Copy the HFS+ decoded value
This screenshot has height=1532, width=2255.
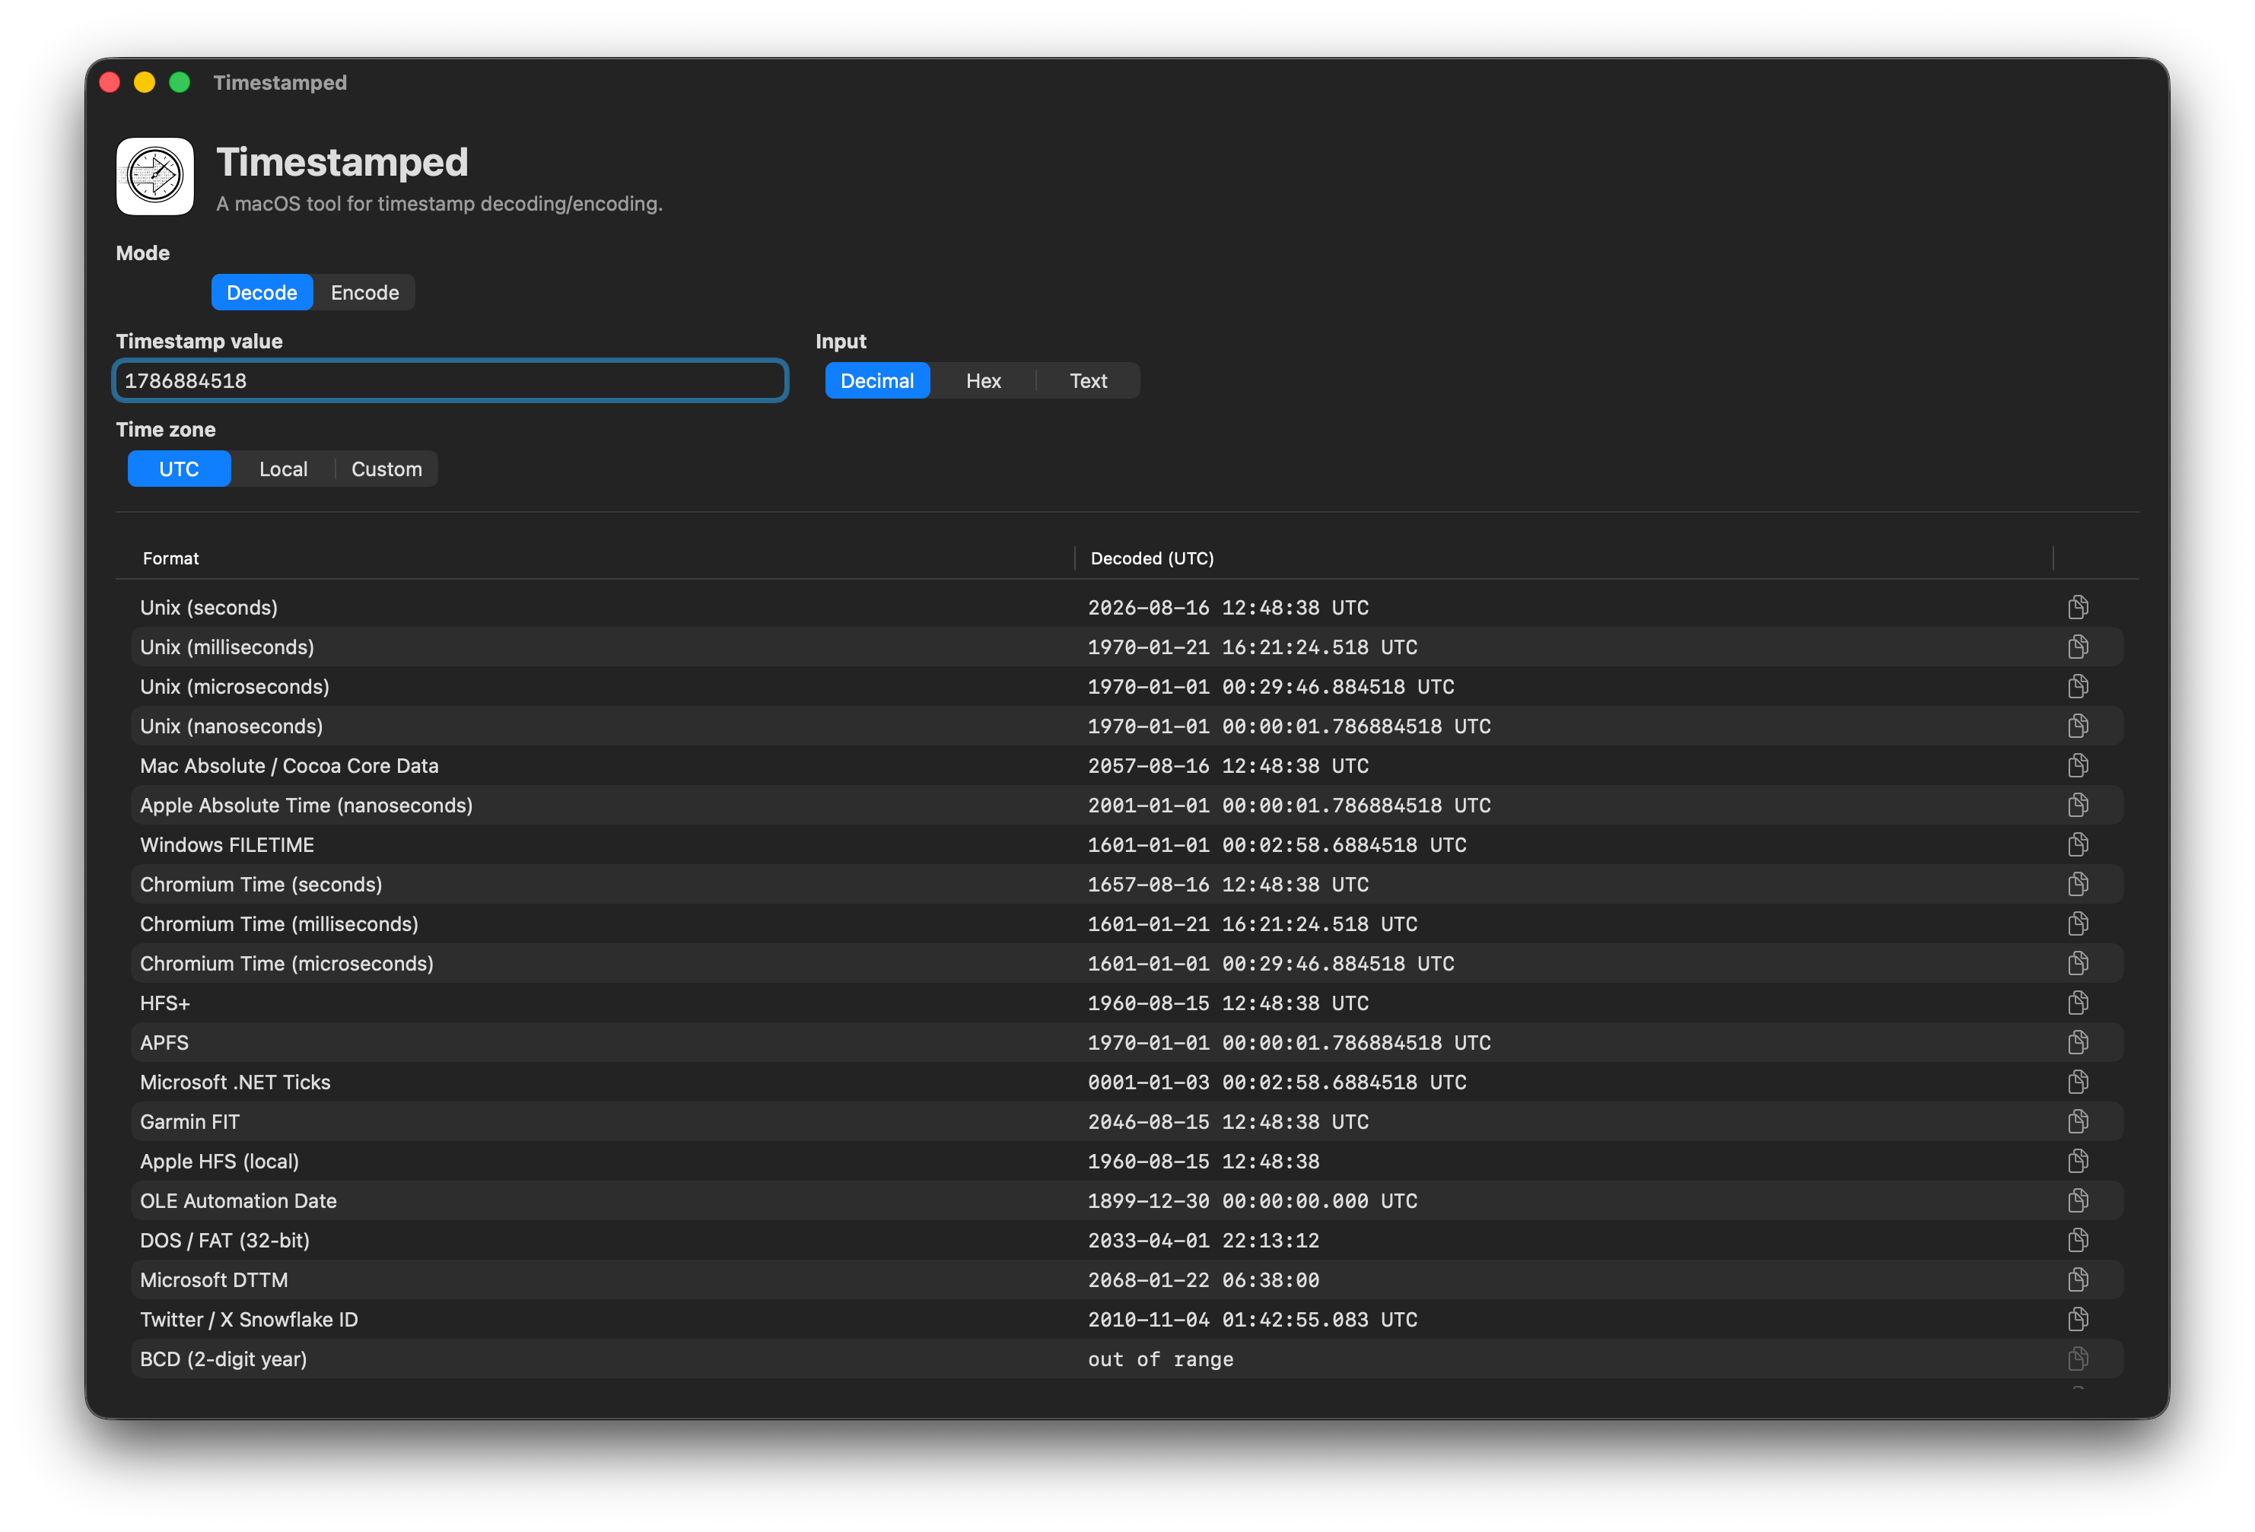coord(2078,1003)
